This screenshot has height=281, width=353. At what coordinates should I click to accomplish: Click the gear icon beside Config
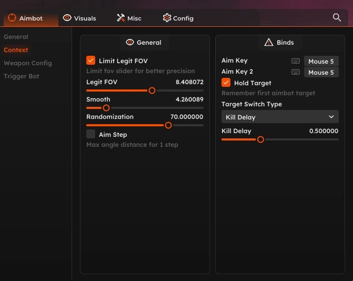[x=167, y=18]
